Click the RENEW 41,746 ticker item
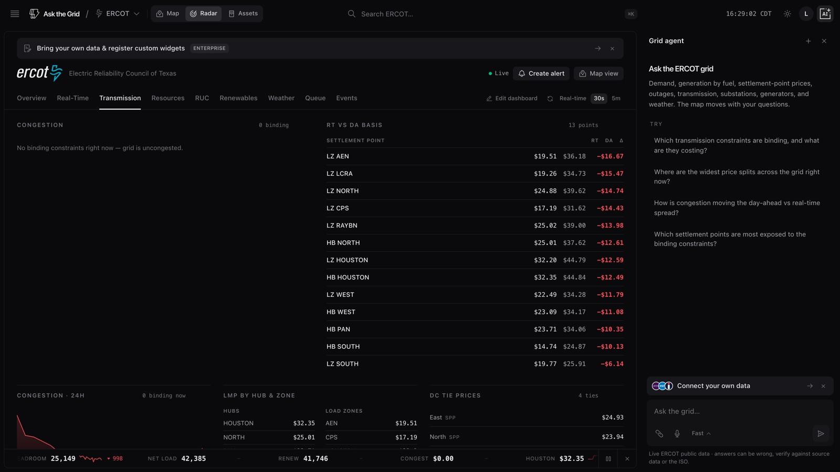Viewport: 840px width, 472px height. point(303,458)
